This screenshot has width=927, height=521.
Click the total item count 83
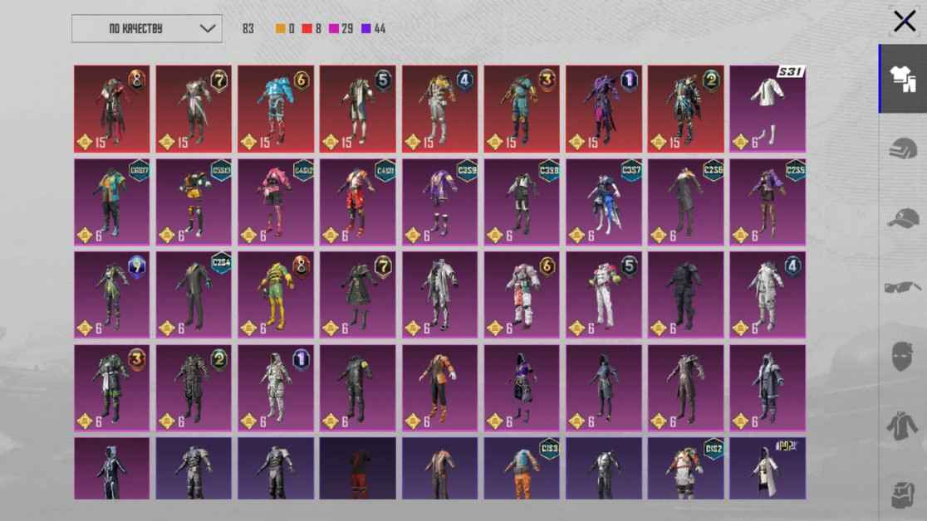248,28
